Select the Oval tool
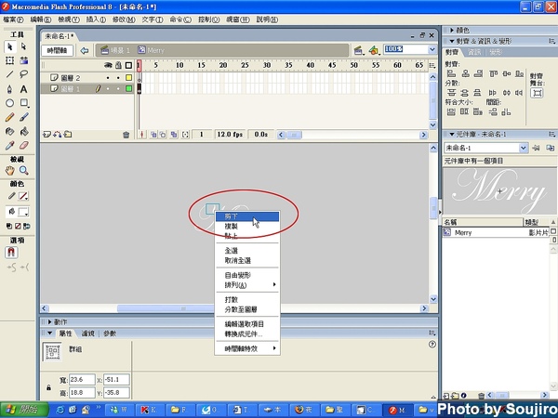 pos(9,103)
